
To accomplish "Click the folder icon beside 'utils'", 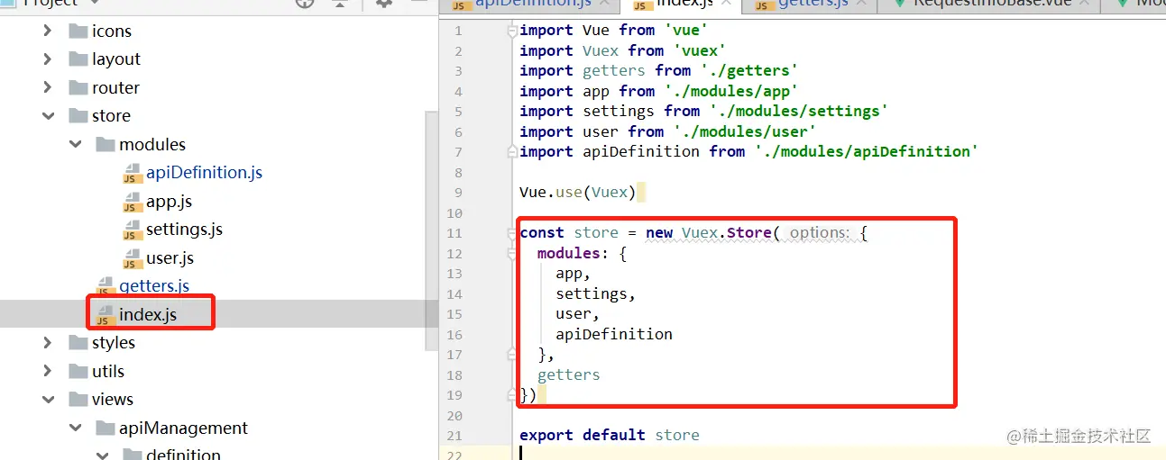I will (78, 372).
